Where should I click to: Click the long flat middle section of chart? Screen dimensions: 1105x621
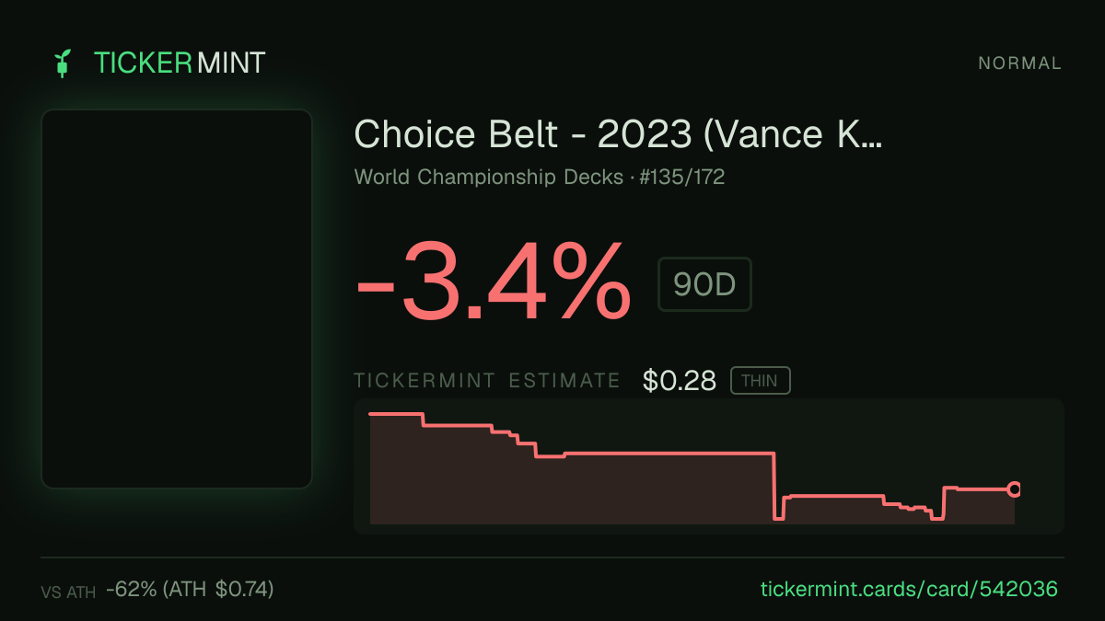point(668,454)
